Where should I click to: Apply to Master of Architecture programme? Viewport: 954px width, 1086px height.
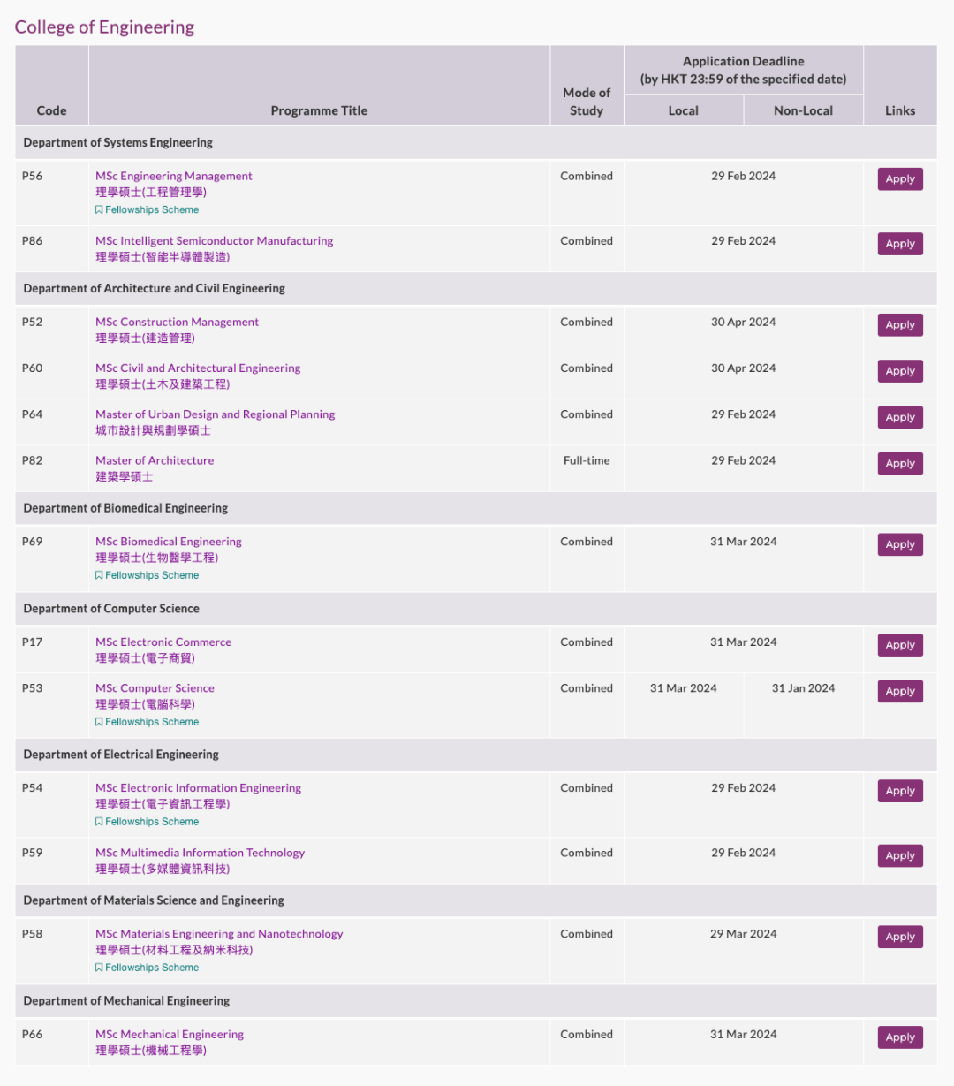pyautogui.click(x=899, y=464)
